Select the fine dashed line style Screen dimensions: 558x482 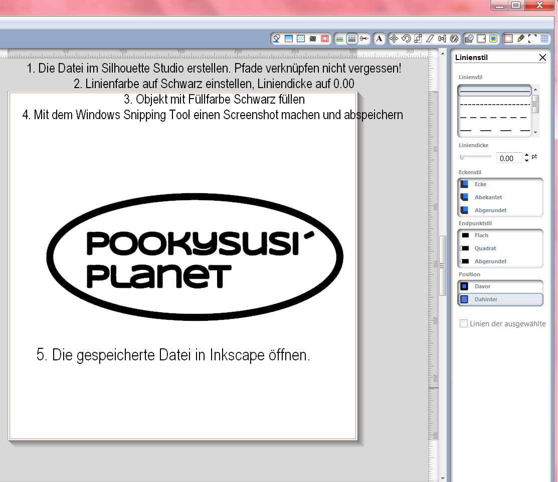tap(495, 105)
